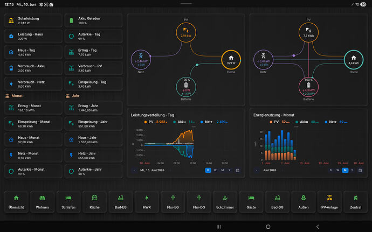The height and width of the screenshot is (232, 372).
Task: Tap the Android home button
Action: pyautogui.click(x=268, y=227)
